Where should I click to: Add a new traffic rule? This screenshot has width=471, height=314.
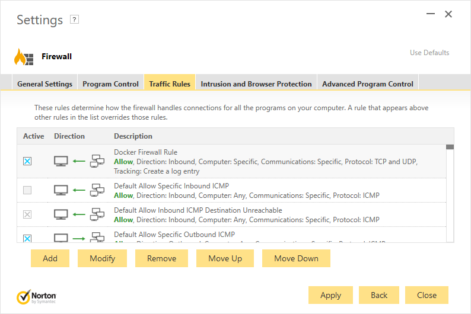click(50, 258)
